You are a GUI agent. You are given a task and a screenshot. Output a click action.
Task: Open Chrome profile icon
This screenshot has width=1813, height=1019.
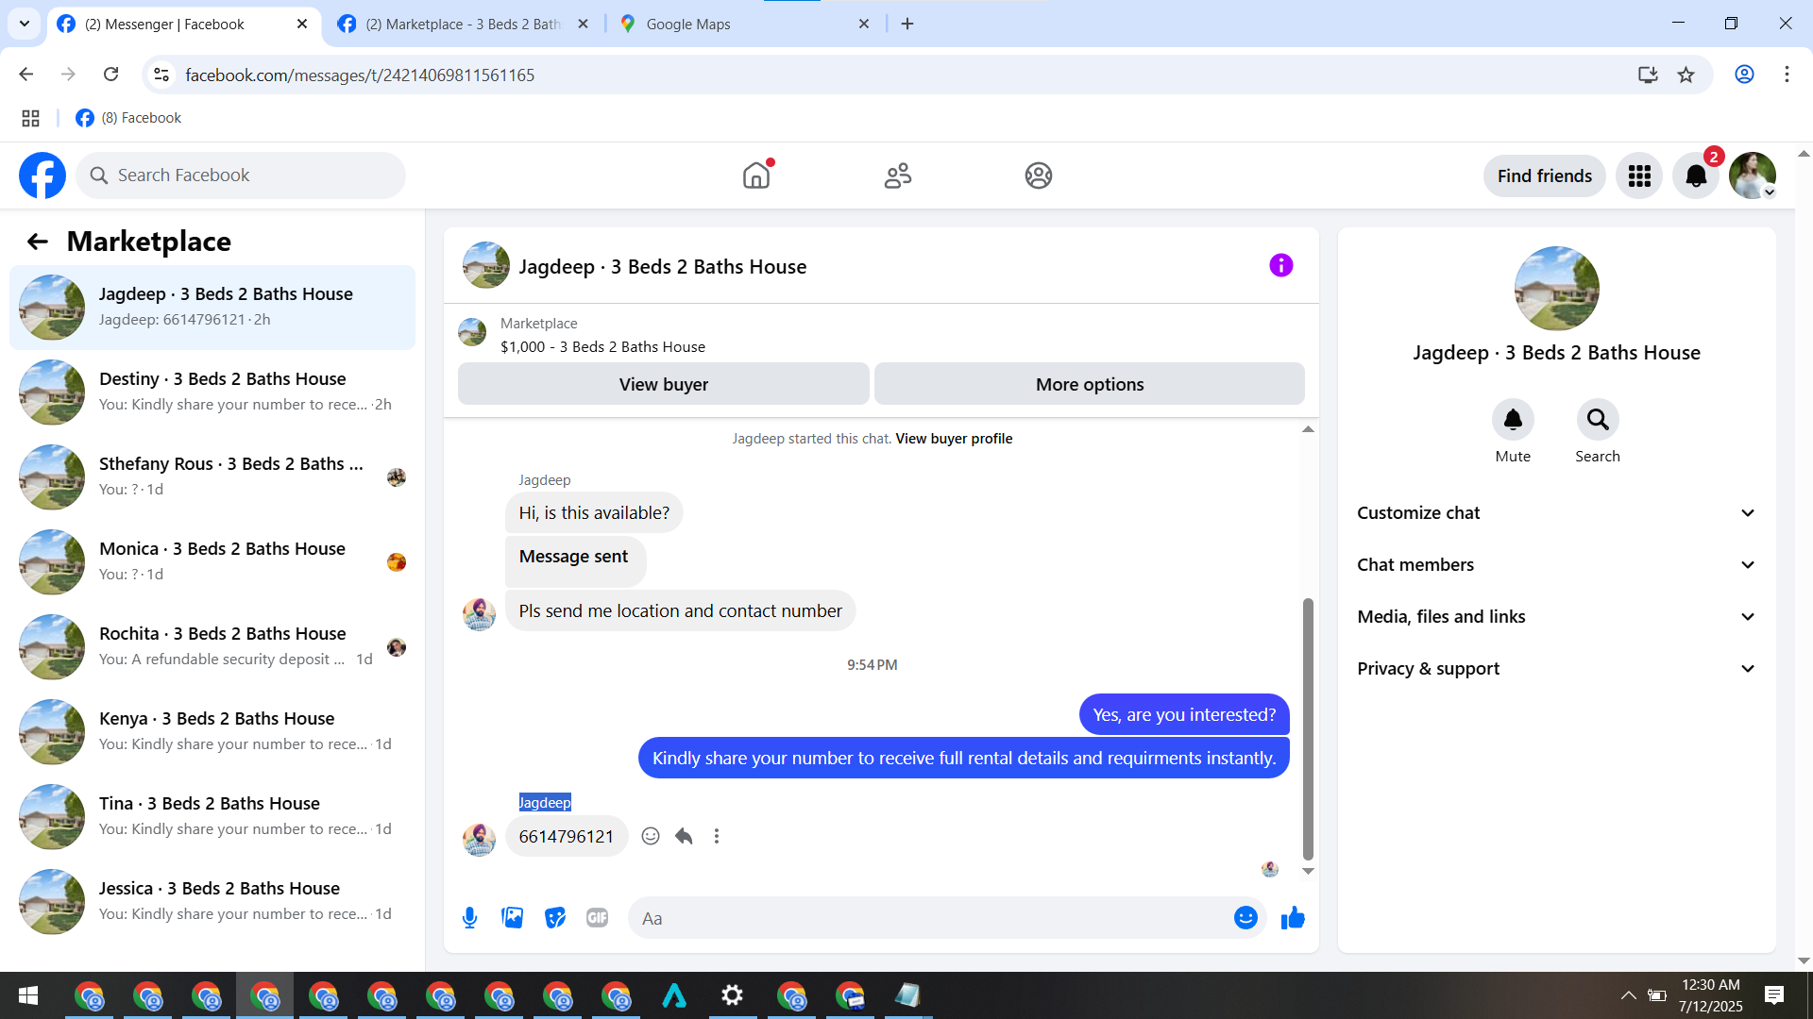[1744, 75]
